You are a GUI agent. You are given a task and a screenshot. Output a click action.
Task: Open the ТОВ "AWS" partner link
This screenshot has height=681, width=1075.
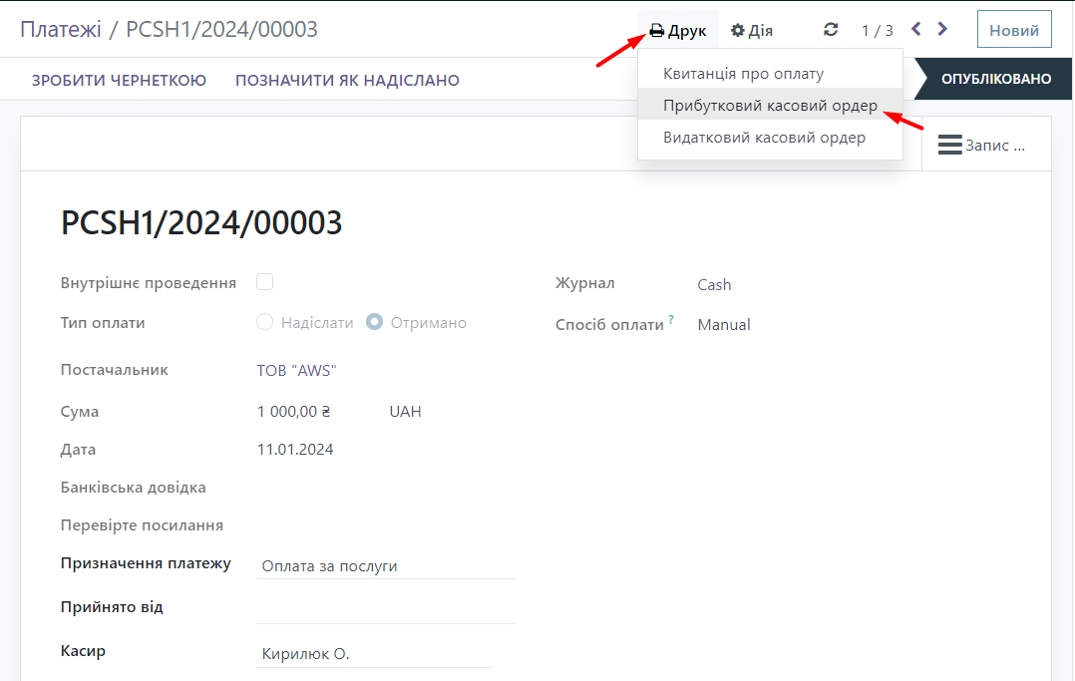pos(297,370)
